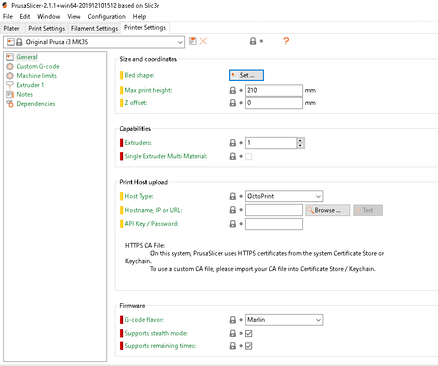Open the View menu
Screen dimensions: 438x366
click(x=74, y=17)
